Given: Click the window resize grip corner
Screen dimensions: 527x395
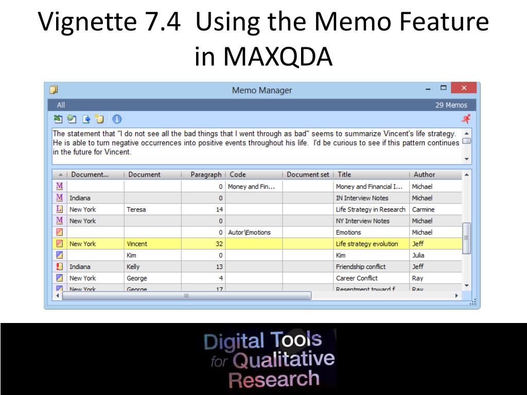Looking at the screenshot, I should (x=473, y=302).
